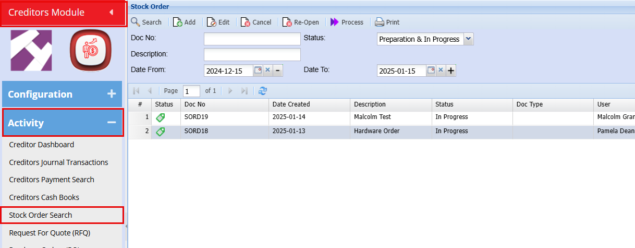Go to Creditors Cash Books
Viewport: 635px width, 248px height.
44,197
